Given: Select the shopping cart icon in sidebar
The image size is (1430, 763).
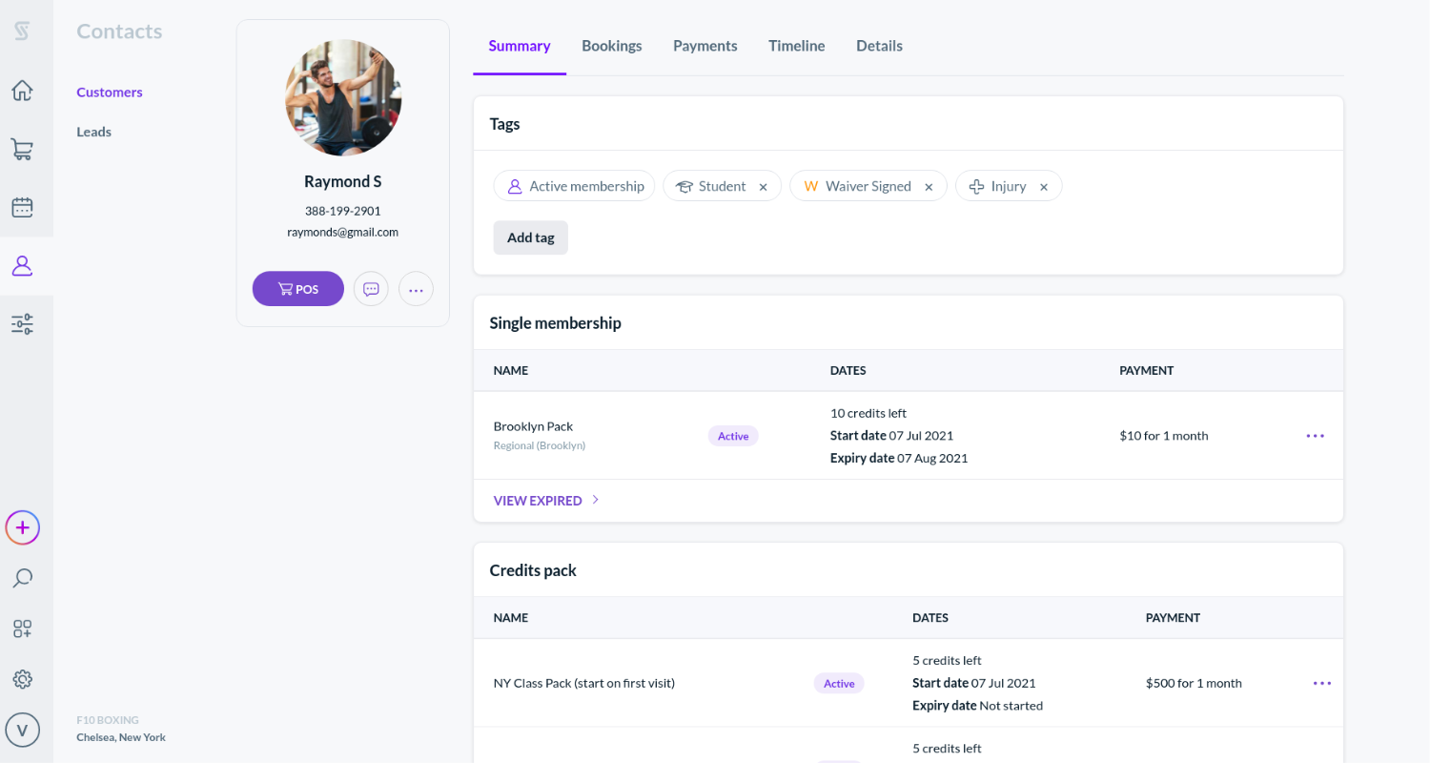Looking at the screenshot, I should (x=22, y=149).
